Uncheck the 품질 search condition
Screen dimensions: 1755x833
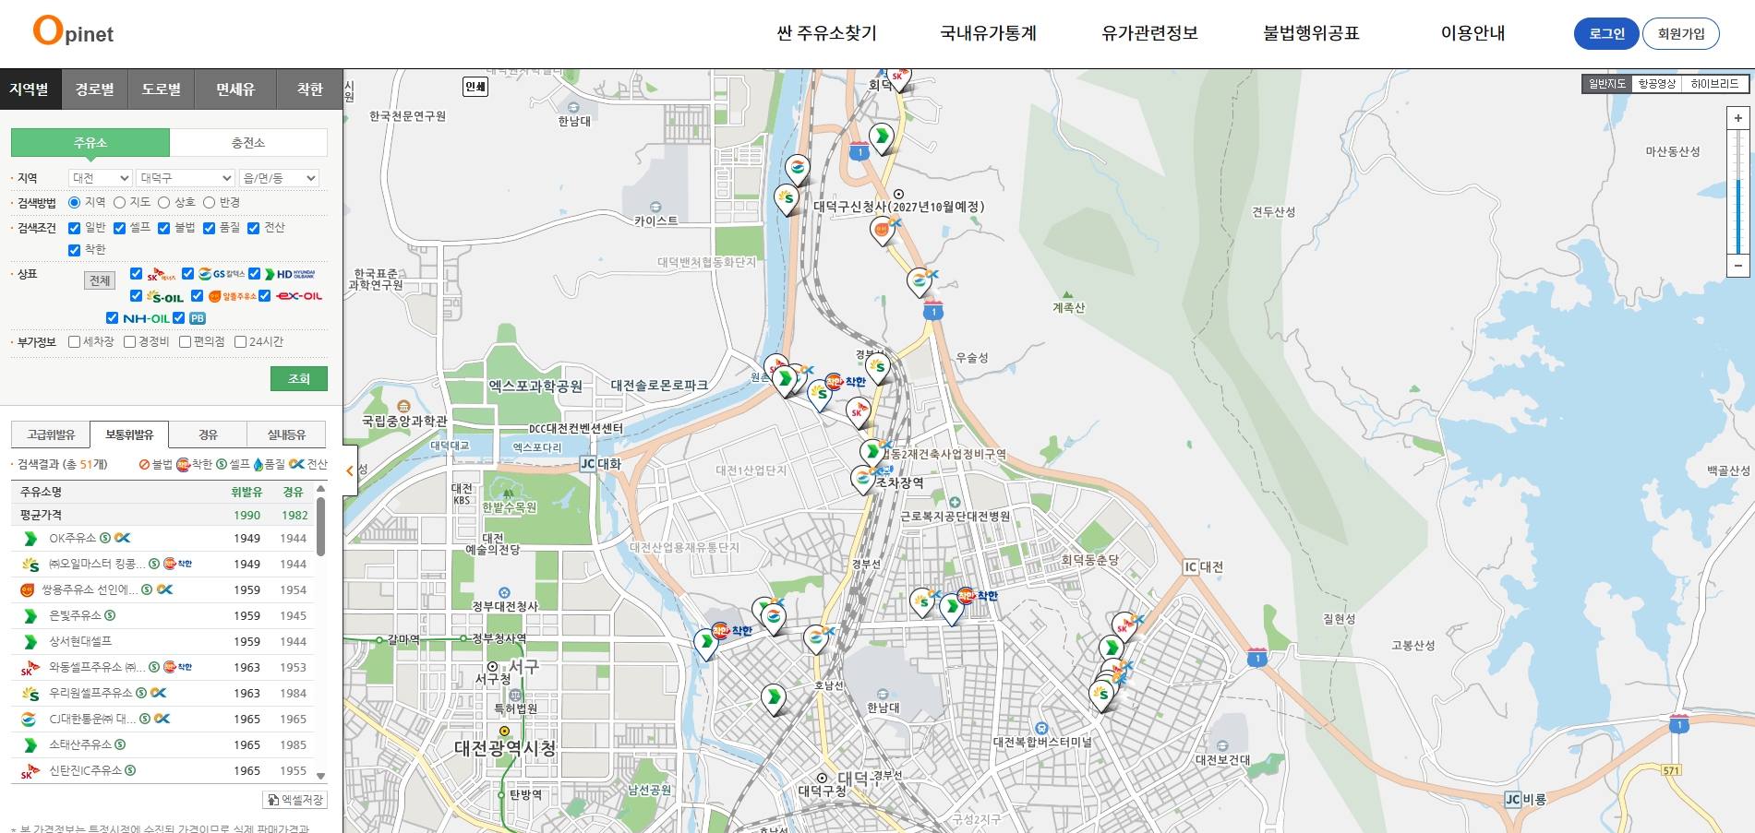tap(209, 228)
